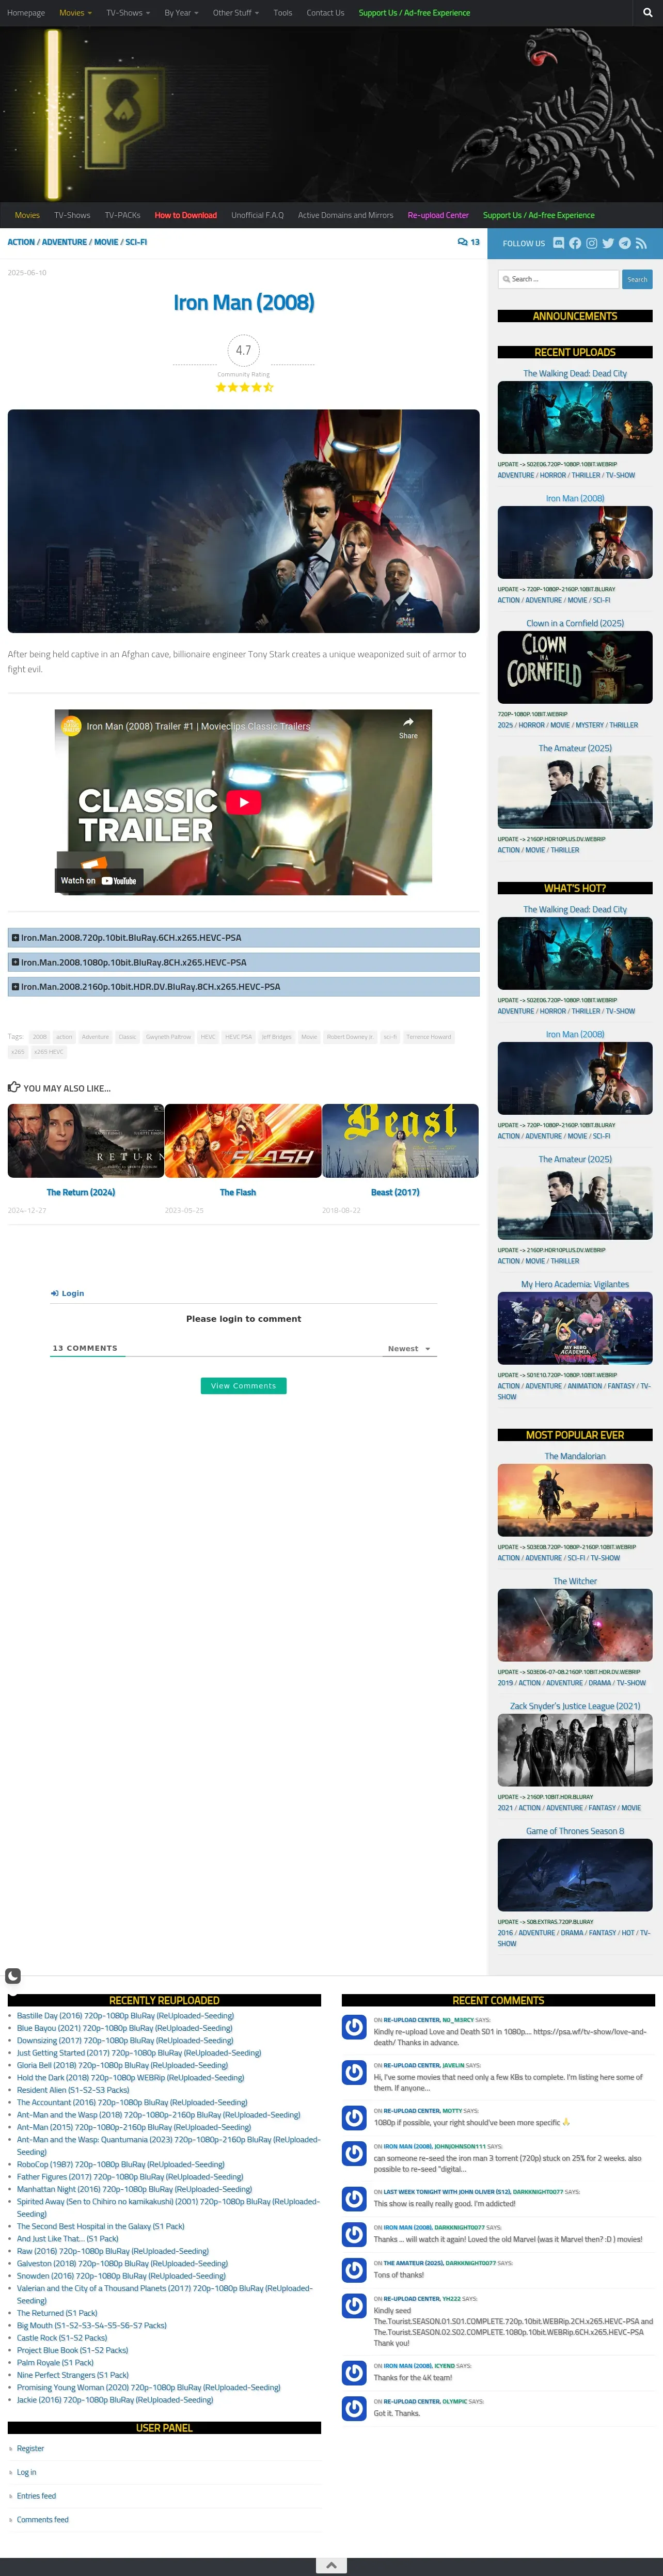This screenshot has width=663, height=2576.
Task: Open Clown in a Cornfield (2025) thumbnail
Action: point(575,667)
